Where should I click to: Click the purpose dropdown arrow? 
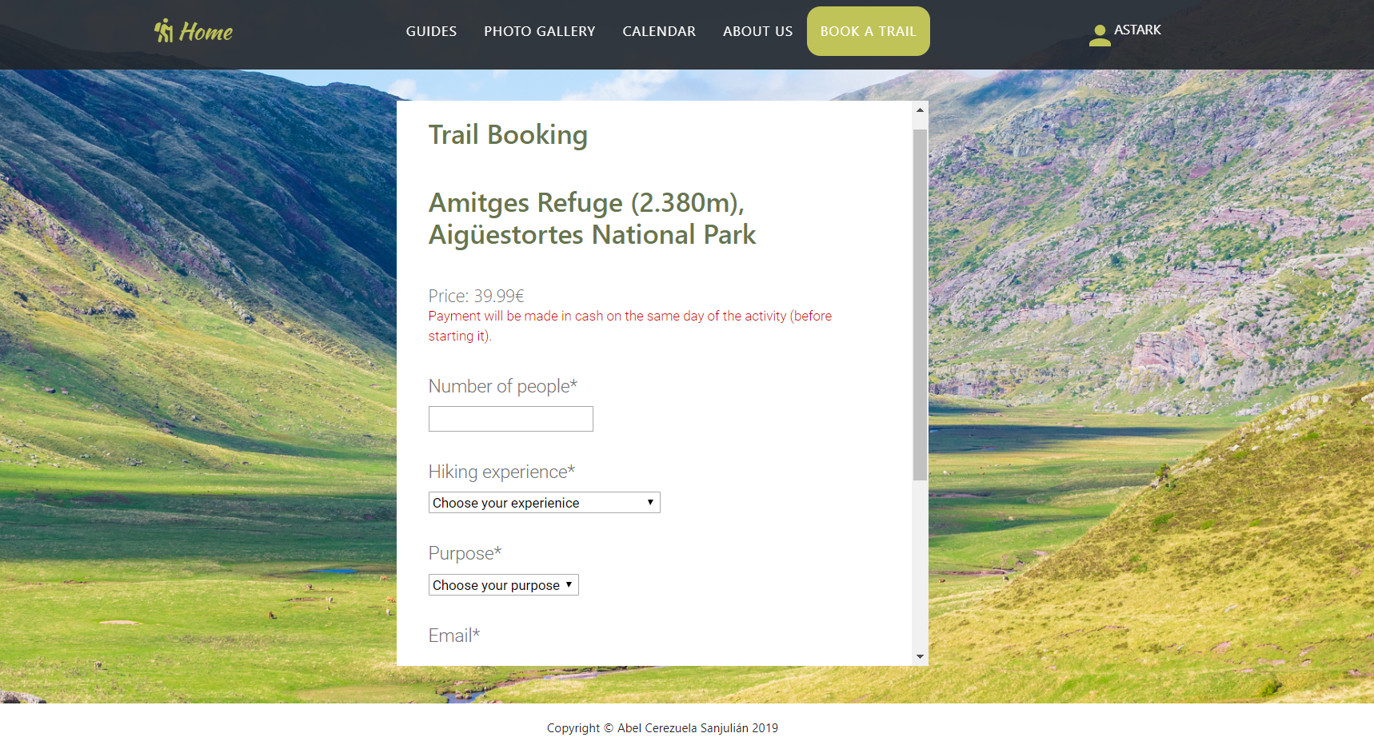(x=569, y=584)
